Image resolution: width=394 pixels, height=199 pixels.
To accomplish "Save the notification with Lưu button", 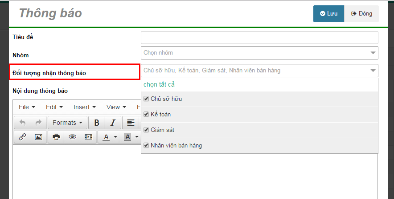I will click(x=328, y=14).
